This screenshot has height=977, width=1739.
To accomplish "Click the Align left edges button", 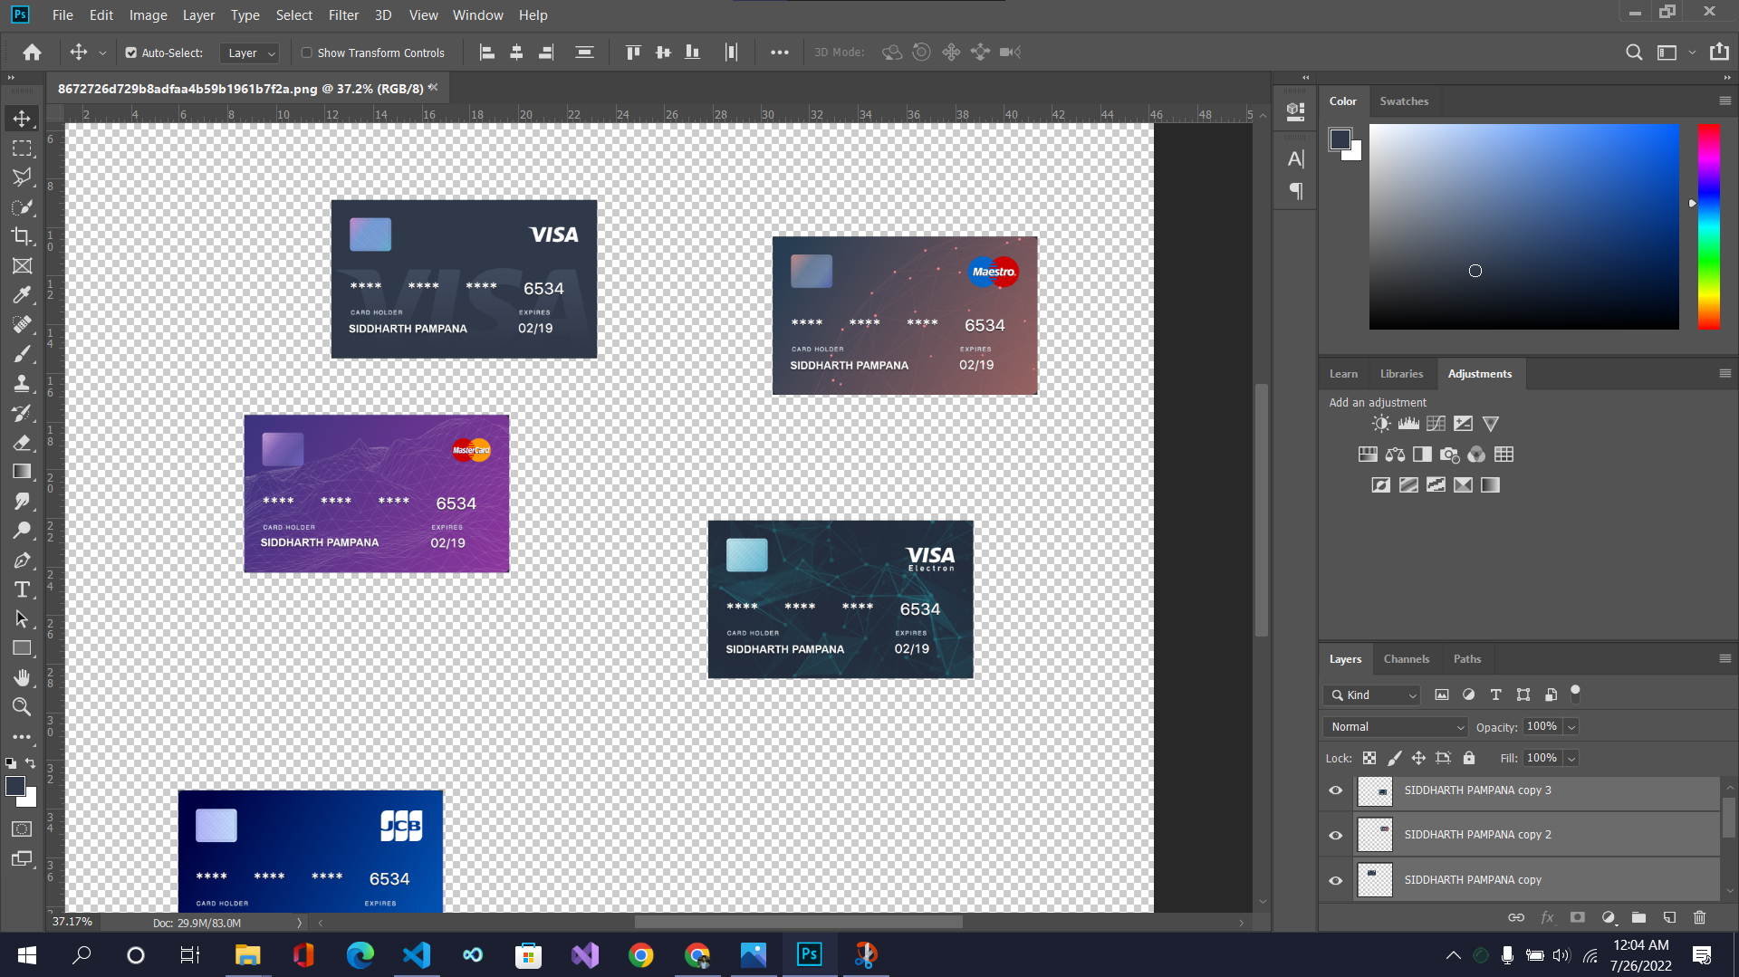I will coord(487,52).
